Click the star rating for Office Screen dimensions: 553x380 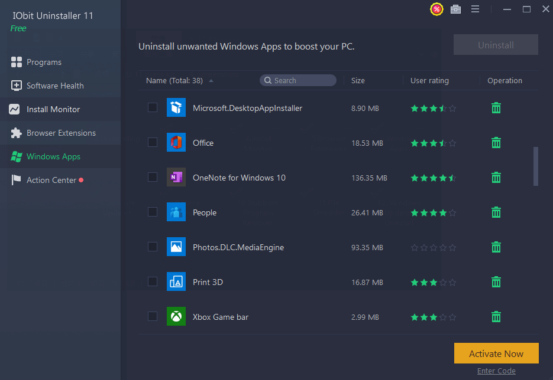click(x=434, y=143)
